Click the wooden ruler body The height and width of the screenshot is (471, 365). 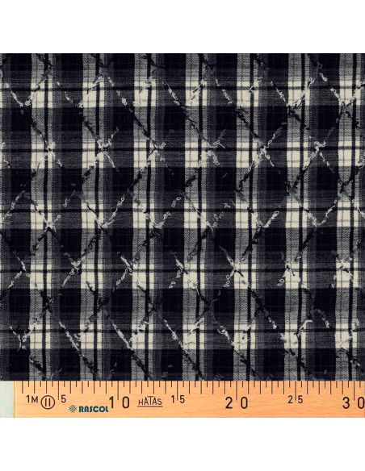[190, 399]
